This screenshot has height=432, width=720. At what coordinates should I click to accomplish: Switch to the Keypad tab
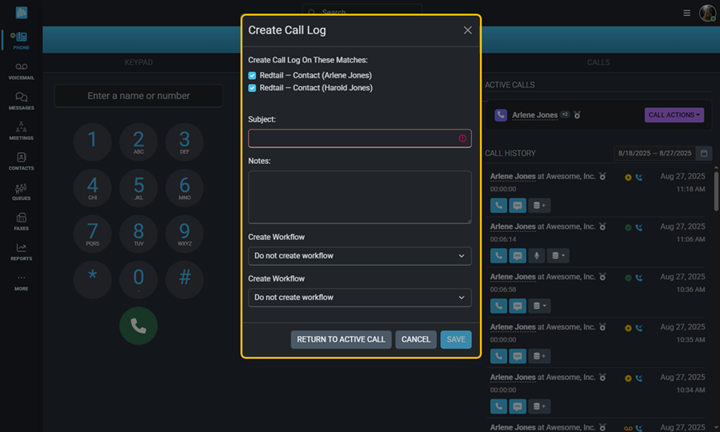tap(138, 62)
